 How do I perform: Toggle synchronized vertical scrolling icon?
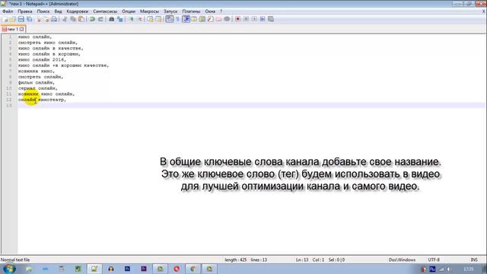pyautogui.click(x=151, y=19)
